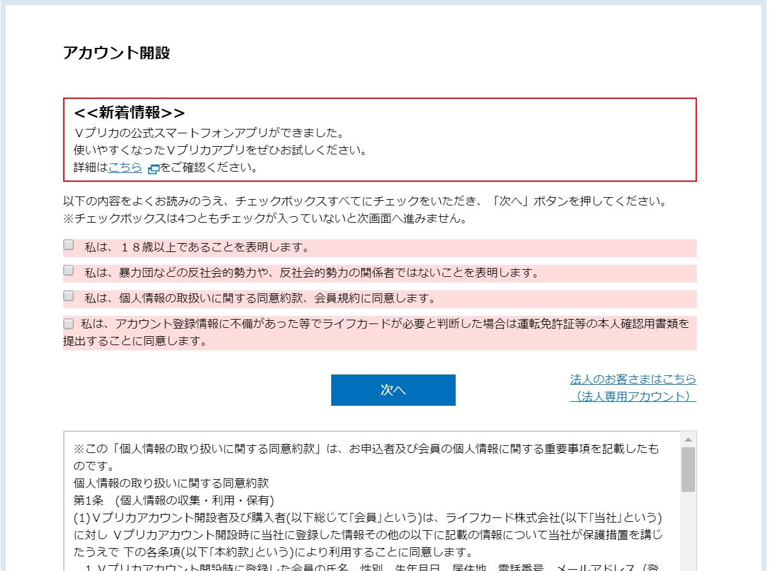Click the label text 私は、１８歳以上であることを表明します
The height and width of the screenshot is (571, 769).
tap(197, 248)
